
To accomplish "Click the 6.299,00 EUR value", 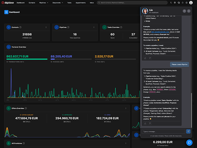I will (163, 142).
